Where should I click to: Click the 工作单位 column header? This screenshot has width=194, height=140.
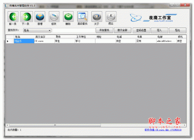(x=85, y=37)
